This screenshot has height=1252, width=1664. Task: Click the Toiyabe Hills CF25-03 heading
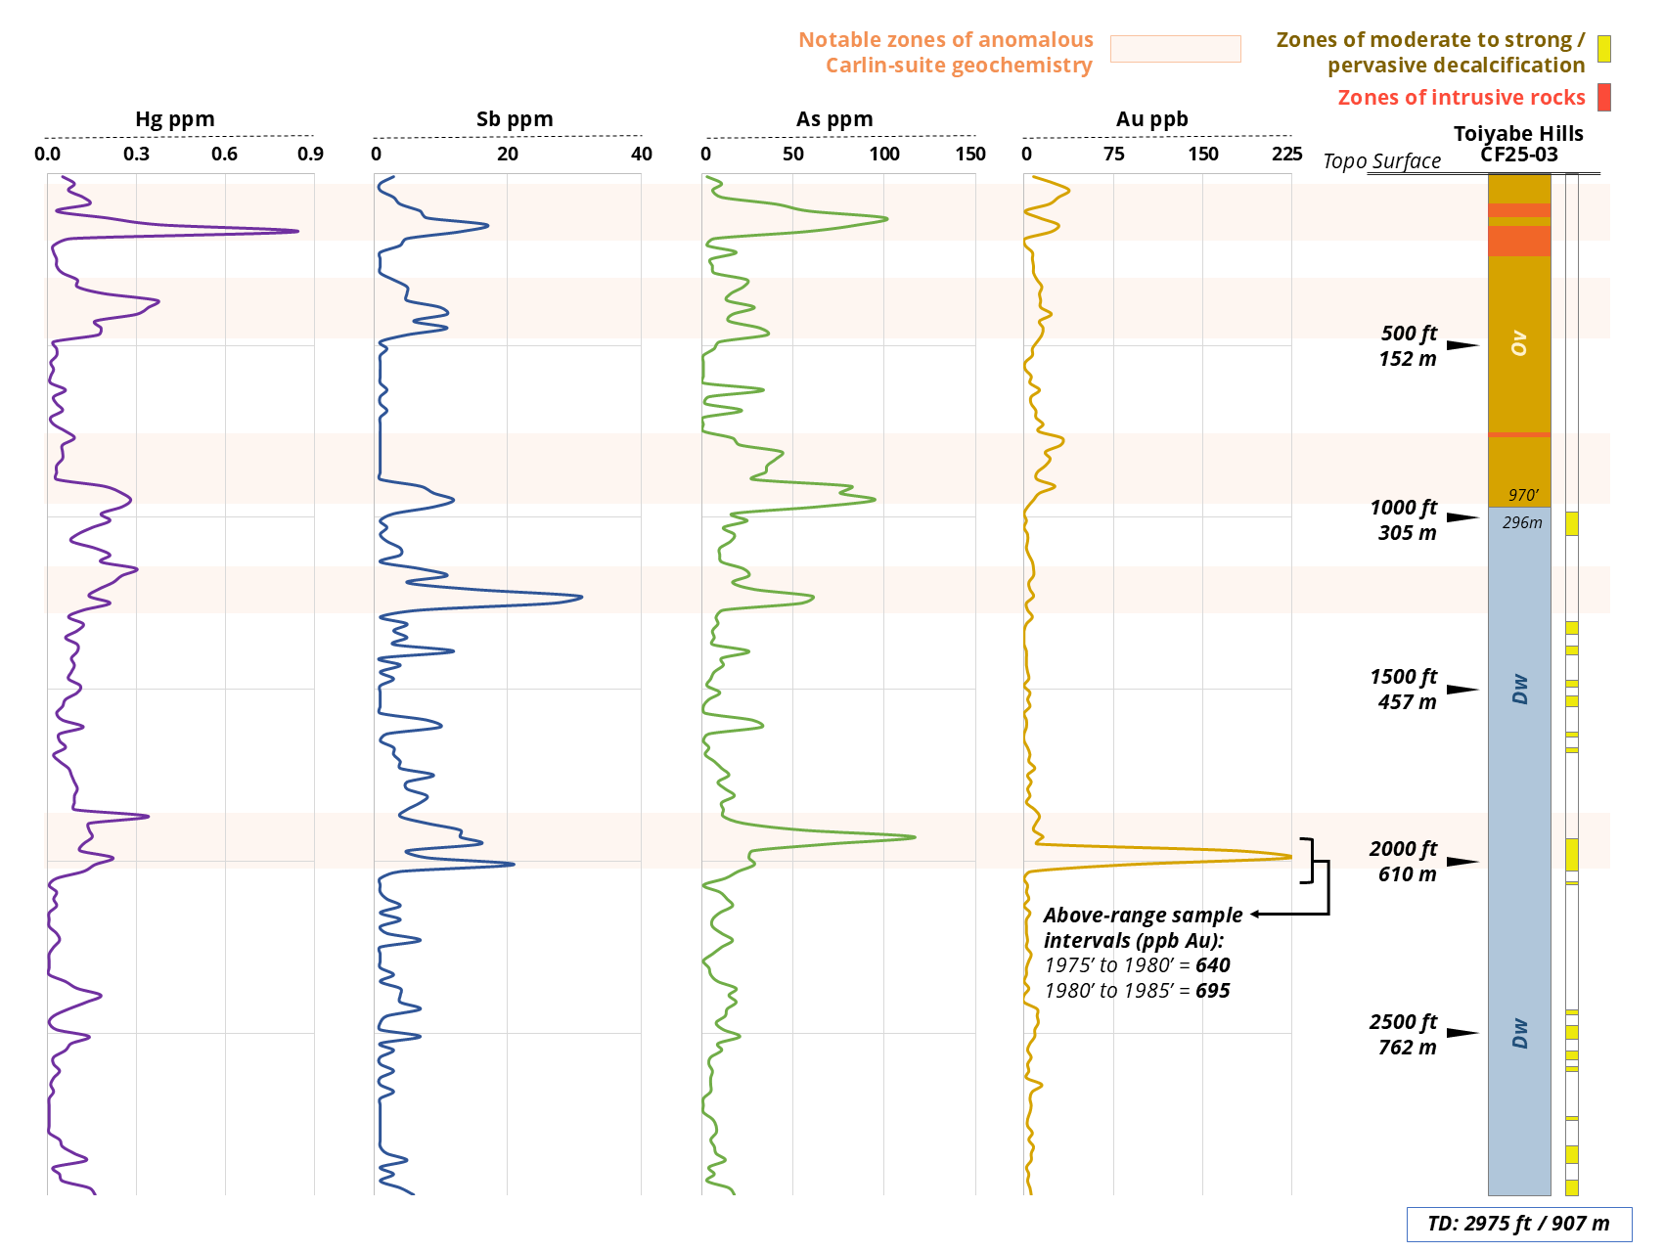pyautogui.click(x=1518, y=144)
